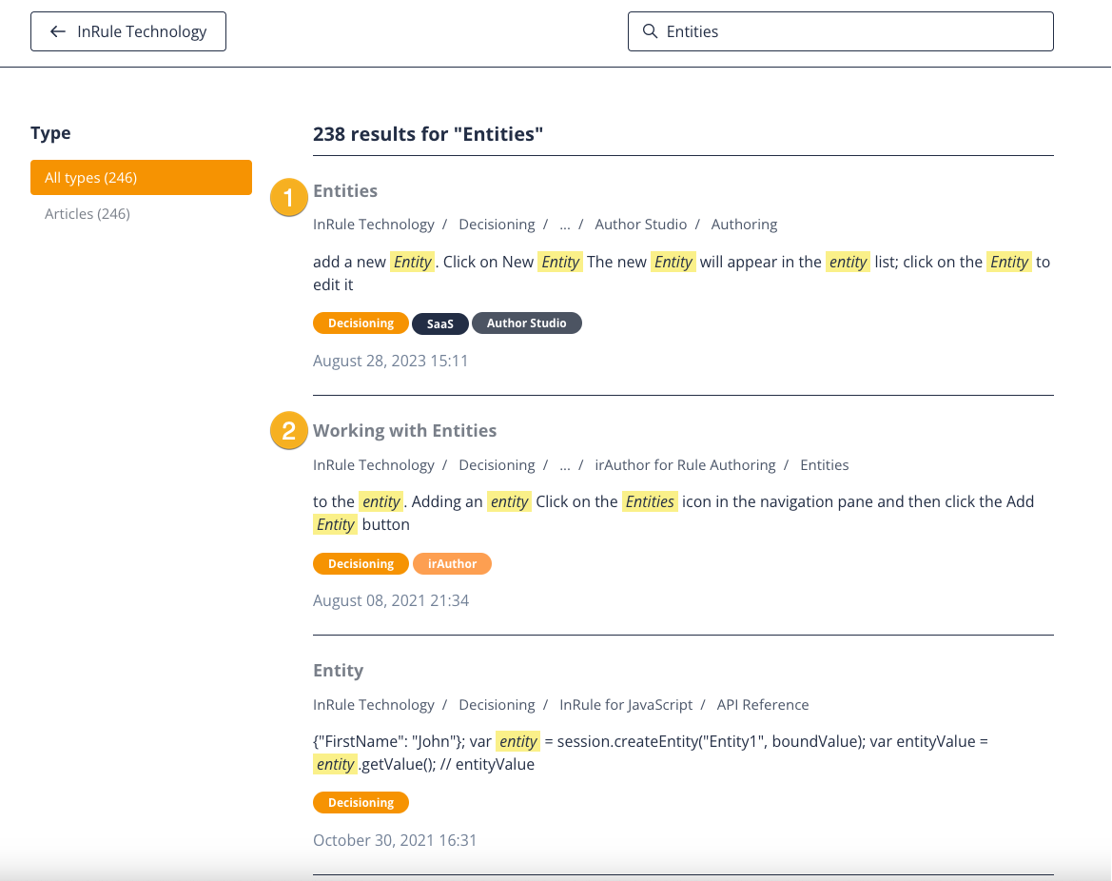Click the magnifying glass search icon
The width and height of the screenshot is (1112, 881).
651,31
